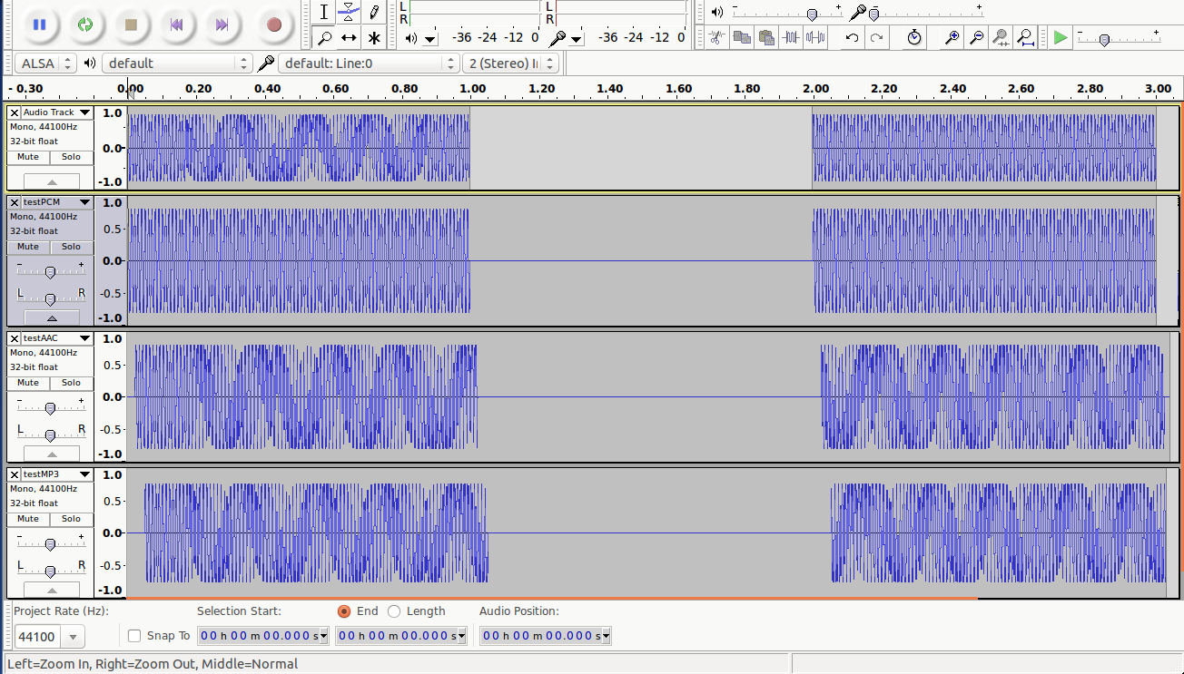Mute the testPCM track

pyautogui.click(x=28, y=247)
